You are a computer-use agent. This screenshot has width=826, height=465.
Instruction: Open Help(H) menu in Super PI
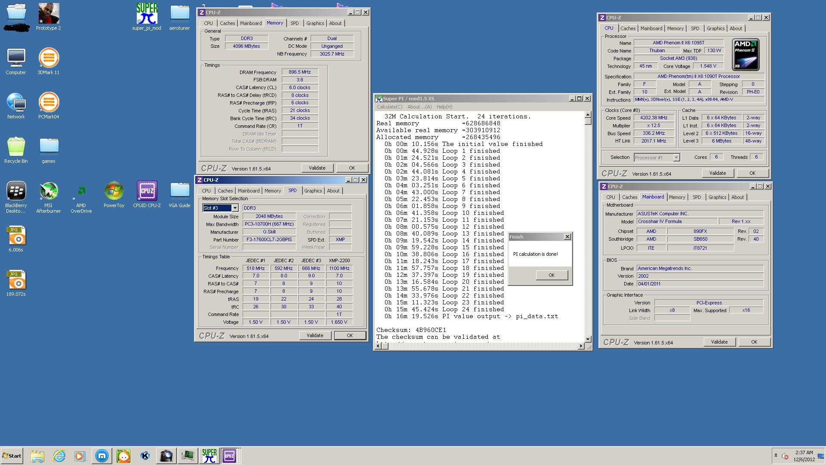coord(444,107)
